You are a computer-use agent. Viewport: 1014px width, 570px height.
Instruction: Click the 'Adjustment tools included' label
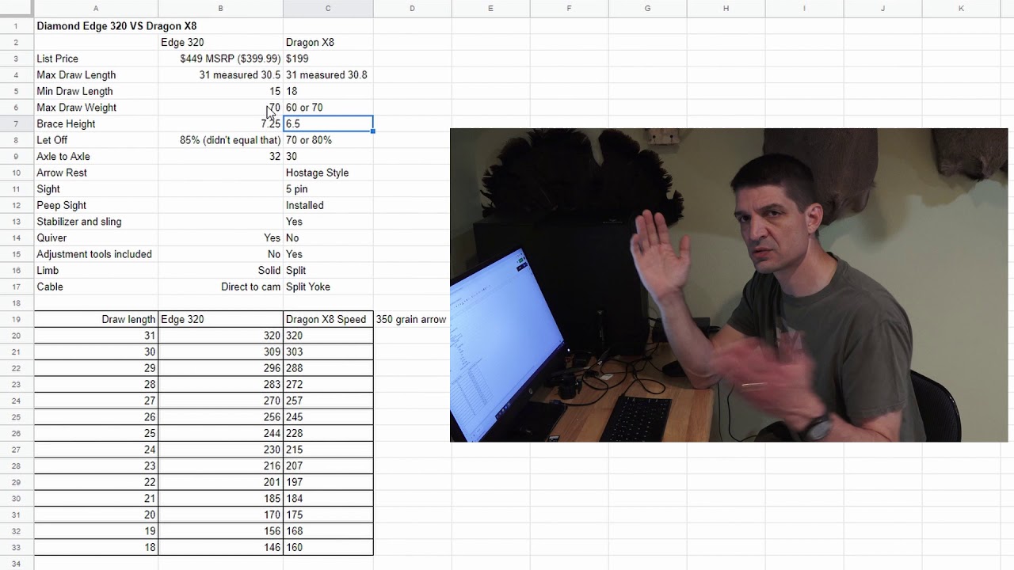[x=94, y=254]
